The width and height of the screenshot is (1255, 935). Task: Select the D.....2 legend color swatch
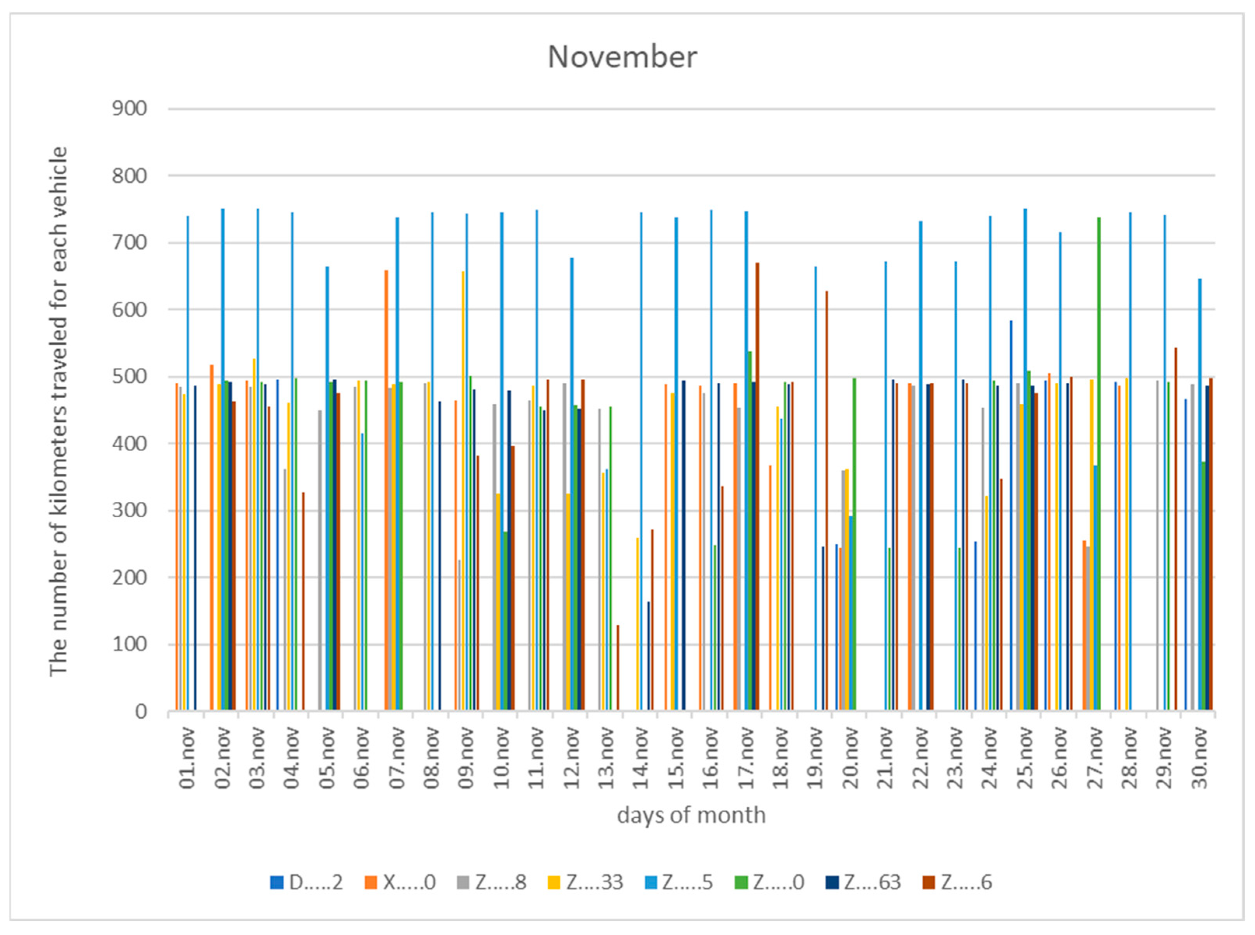[277, 882]
